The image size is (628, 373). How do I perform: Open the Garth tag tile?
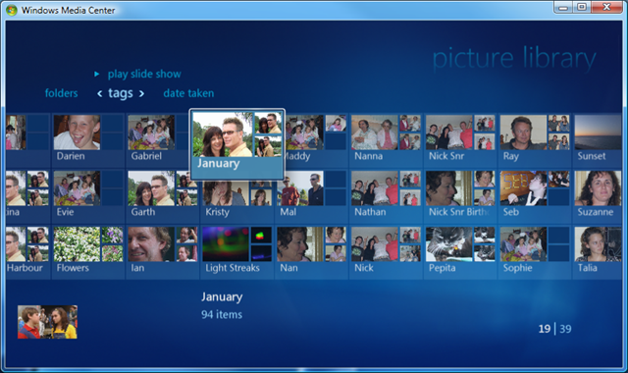pyautogui.click(x=163, y=196)
